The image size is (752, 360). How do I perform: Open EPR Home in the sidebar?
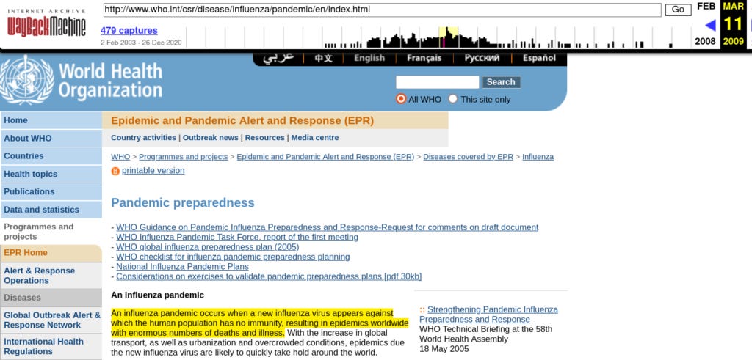[x=51, y=253]
